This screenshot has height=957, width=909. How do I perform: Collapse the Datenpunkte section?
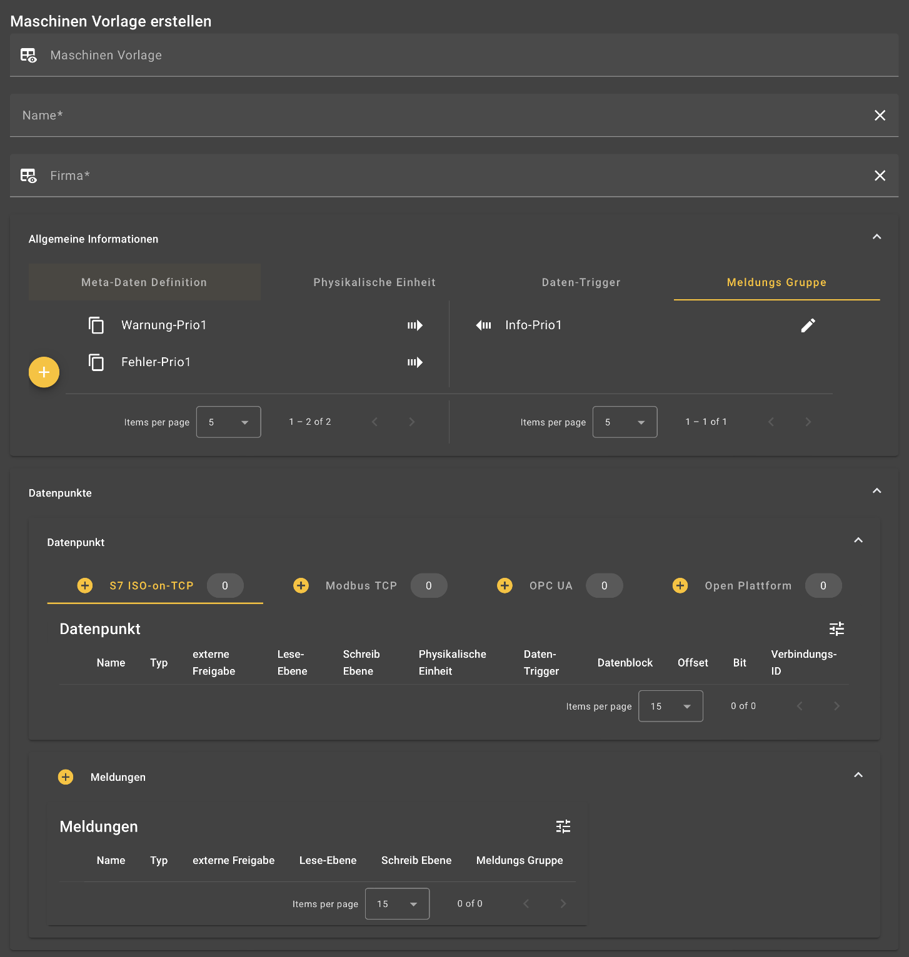point(876,491)
